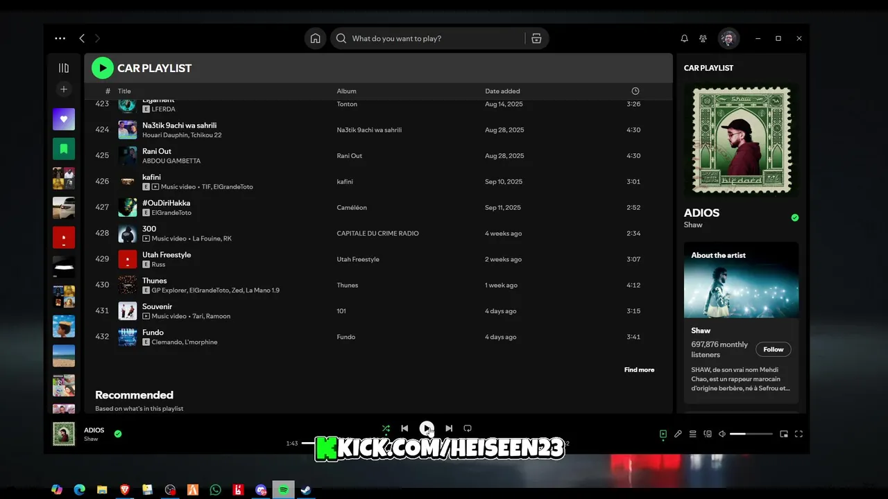
Task: Toggle Now Playing view button
Action: [x=663, y=434]
